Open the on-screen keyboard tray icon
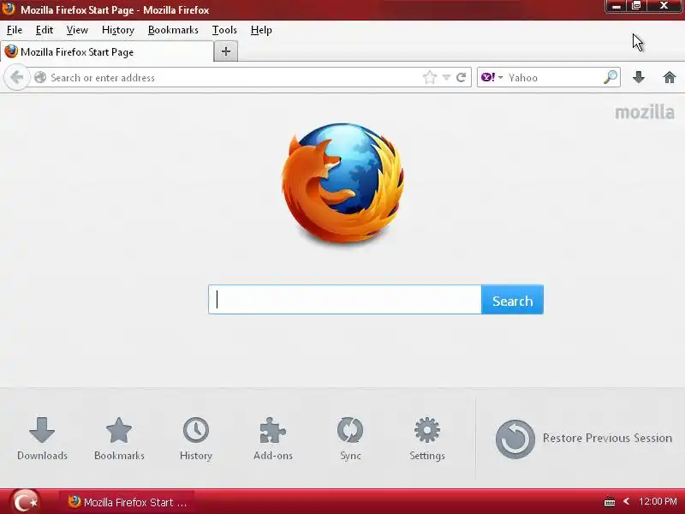 (610, 502)
